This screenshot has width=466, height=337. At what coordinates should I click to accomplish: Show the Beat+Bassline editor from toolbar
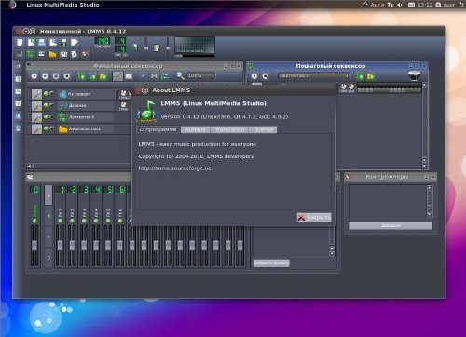31,54
